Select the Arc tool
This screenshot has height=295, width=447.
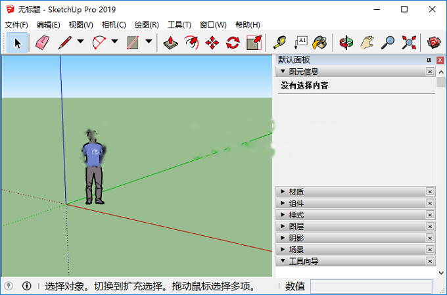point(99,43)
